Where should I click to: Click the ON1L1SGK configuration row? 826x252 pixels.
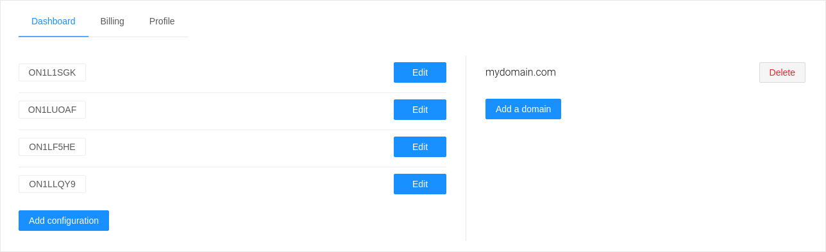232,72
